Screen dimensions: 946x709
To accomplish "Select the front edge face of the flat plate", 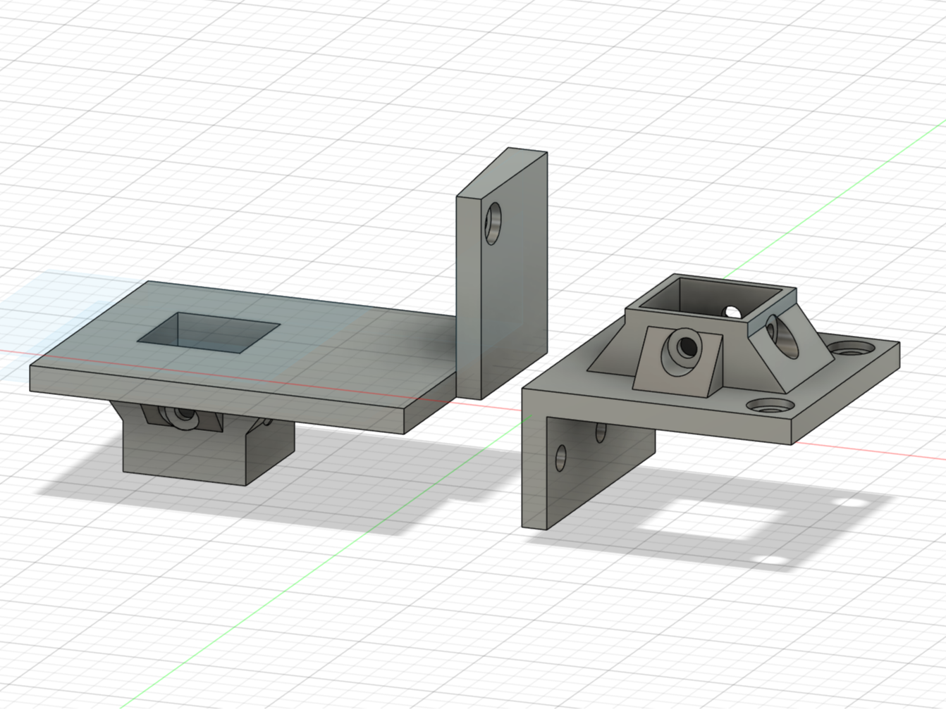I will (217, 400).
